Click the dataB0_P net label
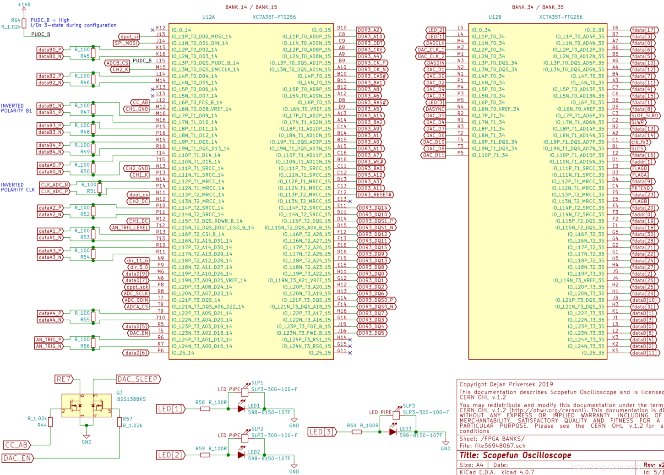The width and height of the screenshot is (664, 475). (x=50, y=49)
